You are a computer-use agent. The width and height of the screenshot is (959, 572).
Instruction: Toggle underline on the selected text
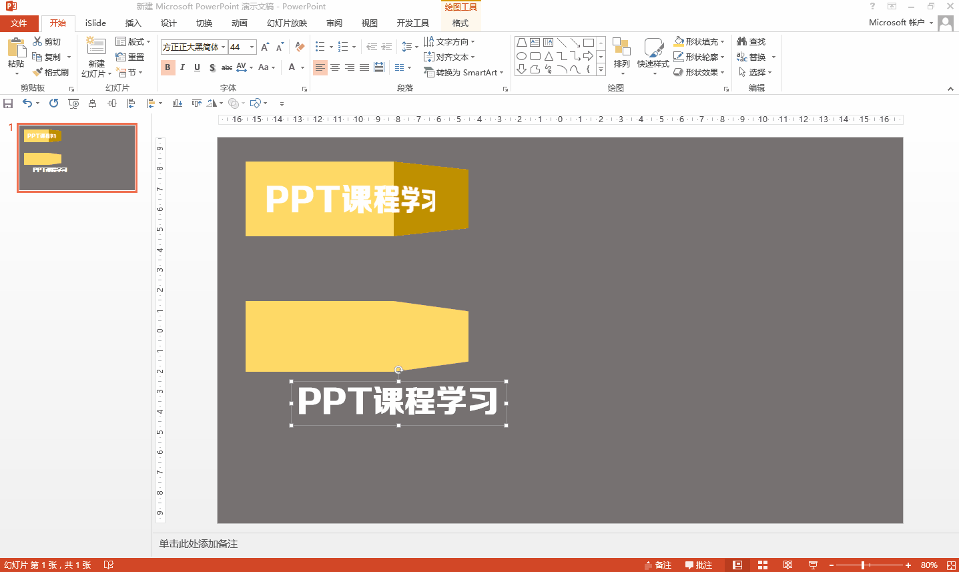[x=196, y=67]
